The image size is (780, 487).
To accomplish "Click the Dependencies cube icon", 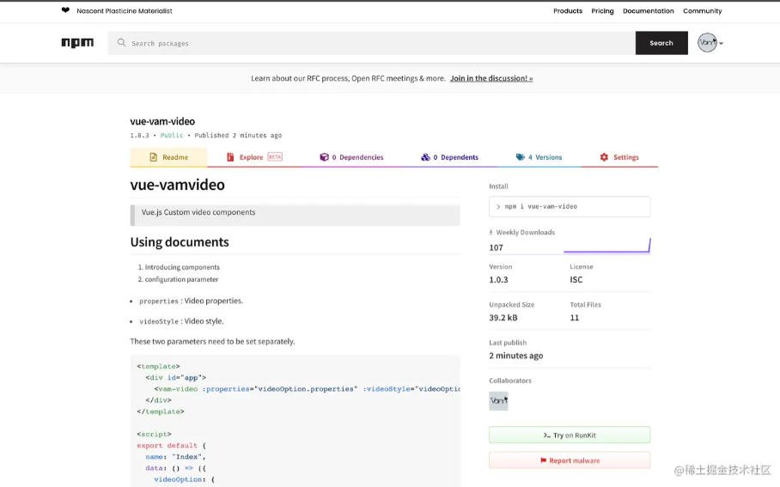I will click(x=324, y=157).
